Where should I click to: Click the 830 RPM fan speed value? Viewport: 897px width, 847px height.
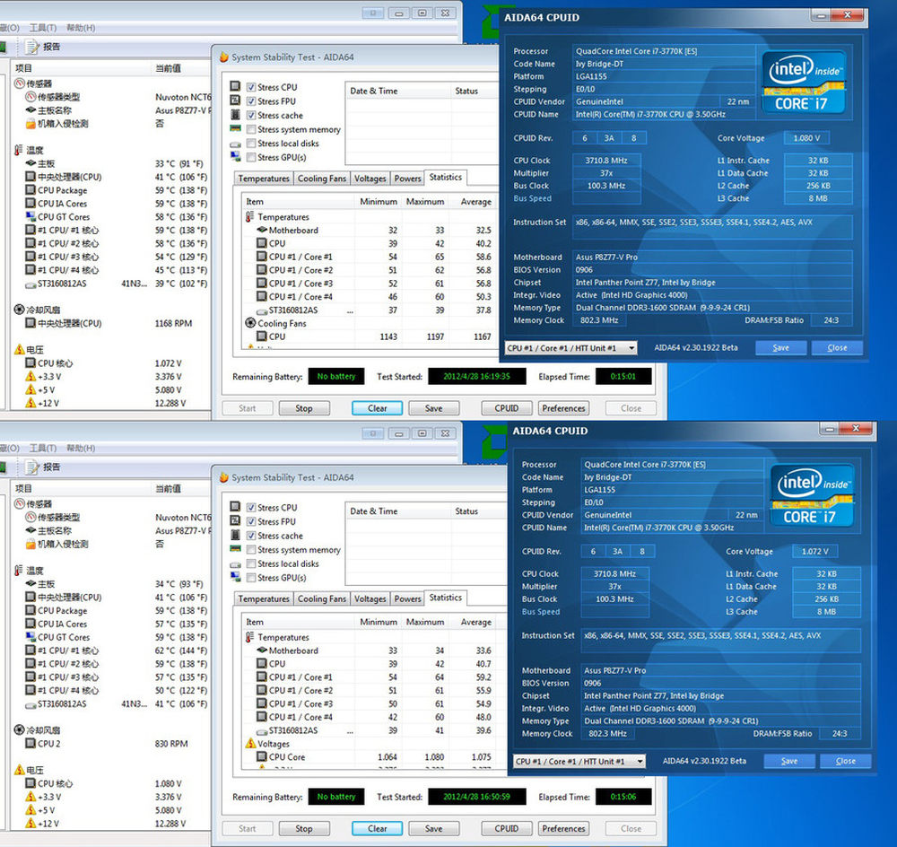coord(171,744)
